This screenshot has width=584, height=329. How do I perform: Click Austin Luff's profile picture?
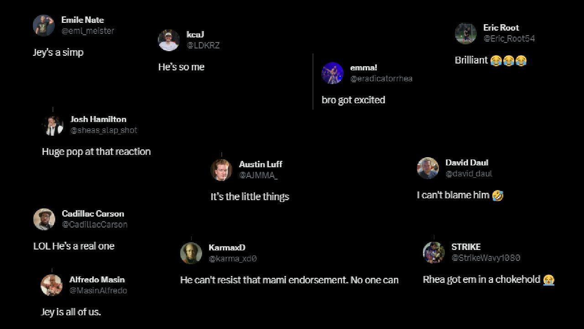click(x=221, y=170)
